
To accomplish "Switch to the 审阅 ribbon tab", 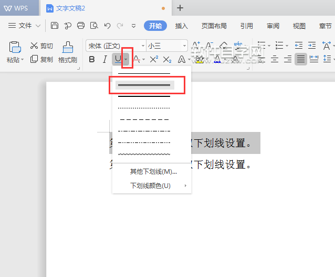I will tap(273, 26).
